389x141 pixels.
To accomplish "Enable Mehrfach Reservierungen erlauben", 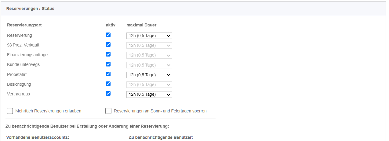I will tap(10, 111).
